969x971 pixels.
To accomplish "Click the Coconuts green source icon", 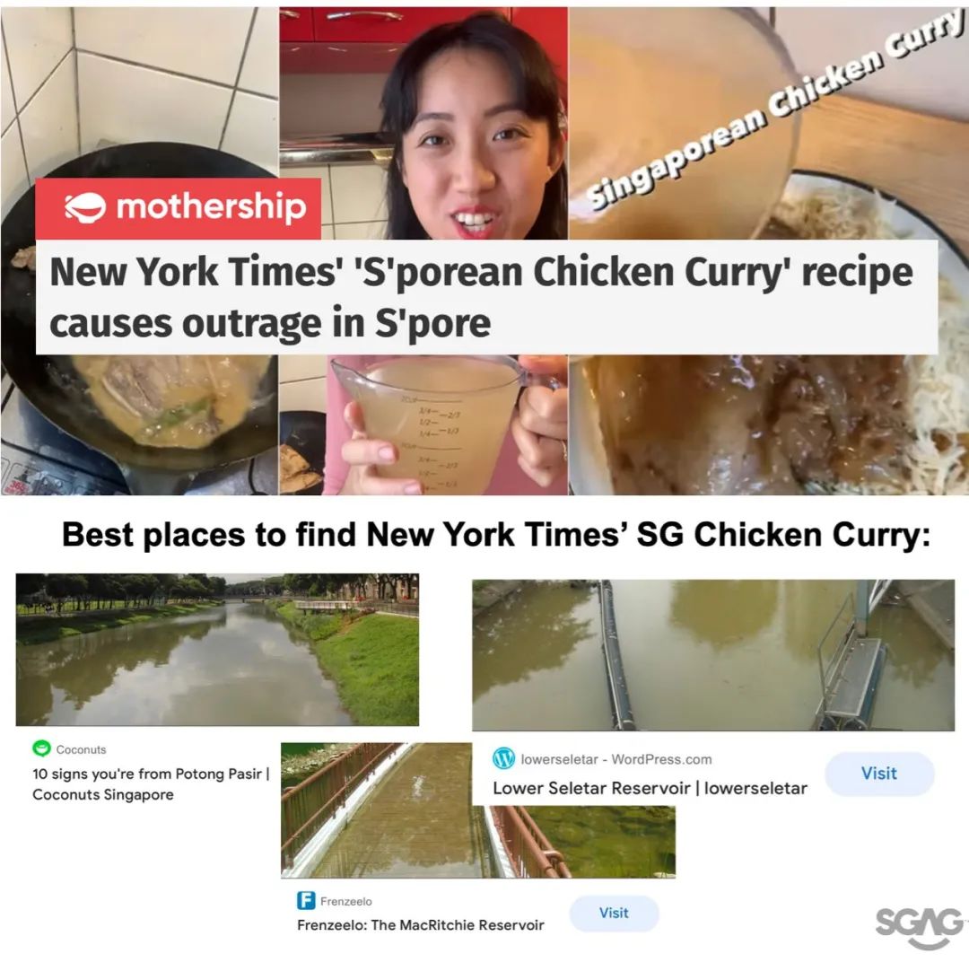I will click(41, 748).
